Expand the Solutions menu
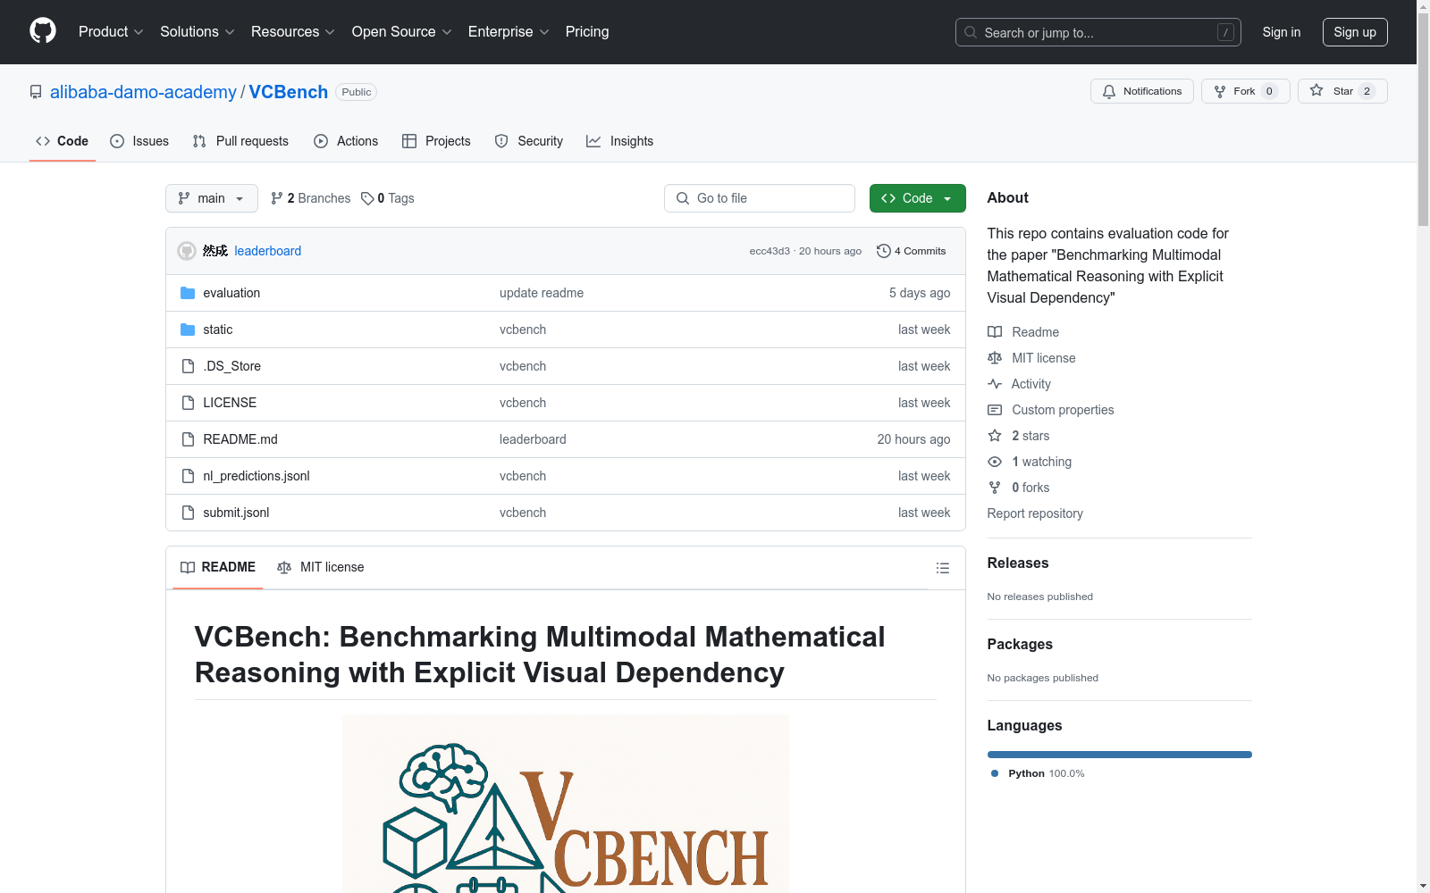The height and width of the screenshot is (893, 1430). pyautogui.click(x=198, y=31)
